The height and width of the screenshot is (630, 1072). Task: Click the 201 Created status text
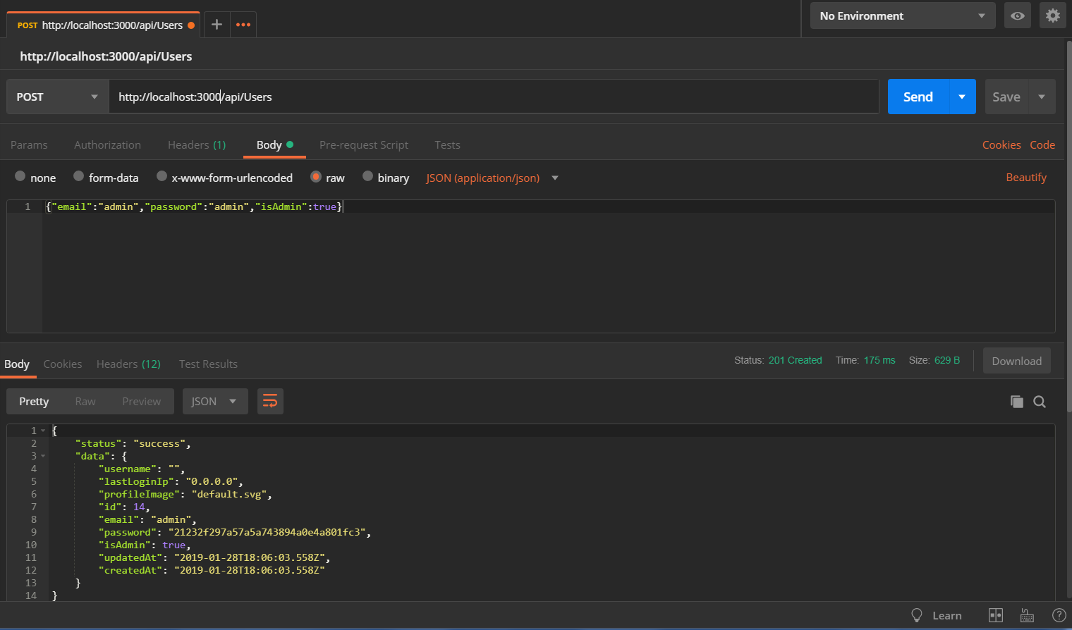pyautogui.click(x=795, y=360)
